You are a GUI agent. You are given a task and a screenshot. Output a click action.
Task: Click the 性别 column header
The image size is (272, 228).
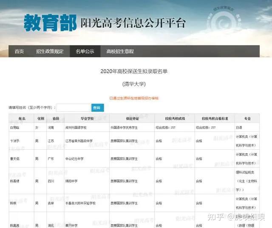tap(41, 119)
